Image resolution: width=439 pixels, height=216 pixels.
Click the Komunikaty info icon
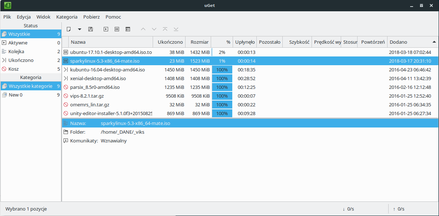coord(66,141)
